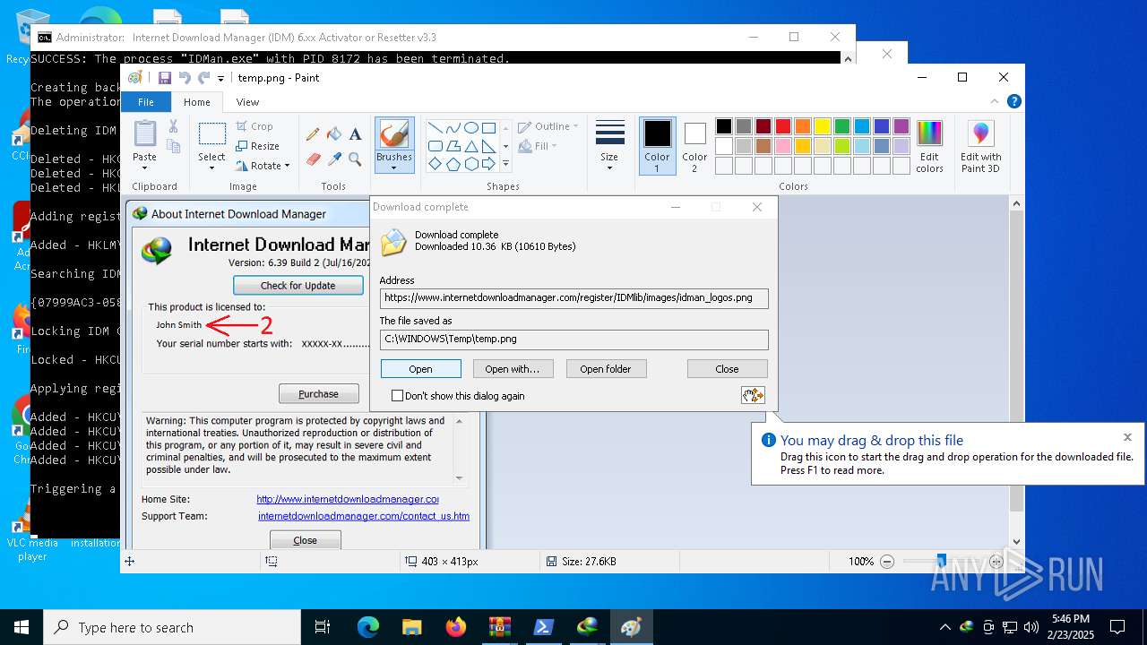Image resolution: width=1147 pixels, height=645 pixels.
Task: Open the File menu in Paint
Action: (x=145, y=102)
